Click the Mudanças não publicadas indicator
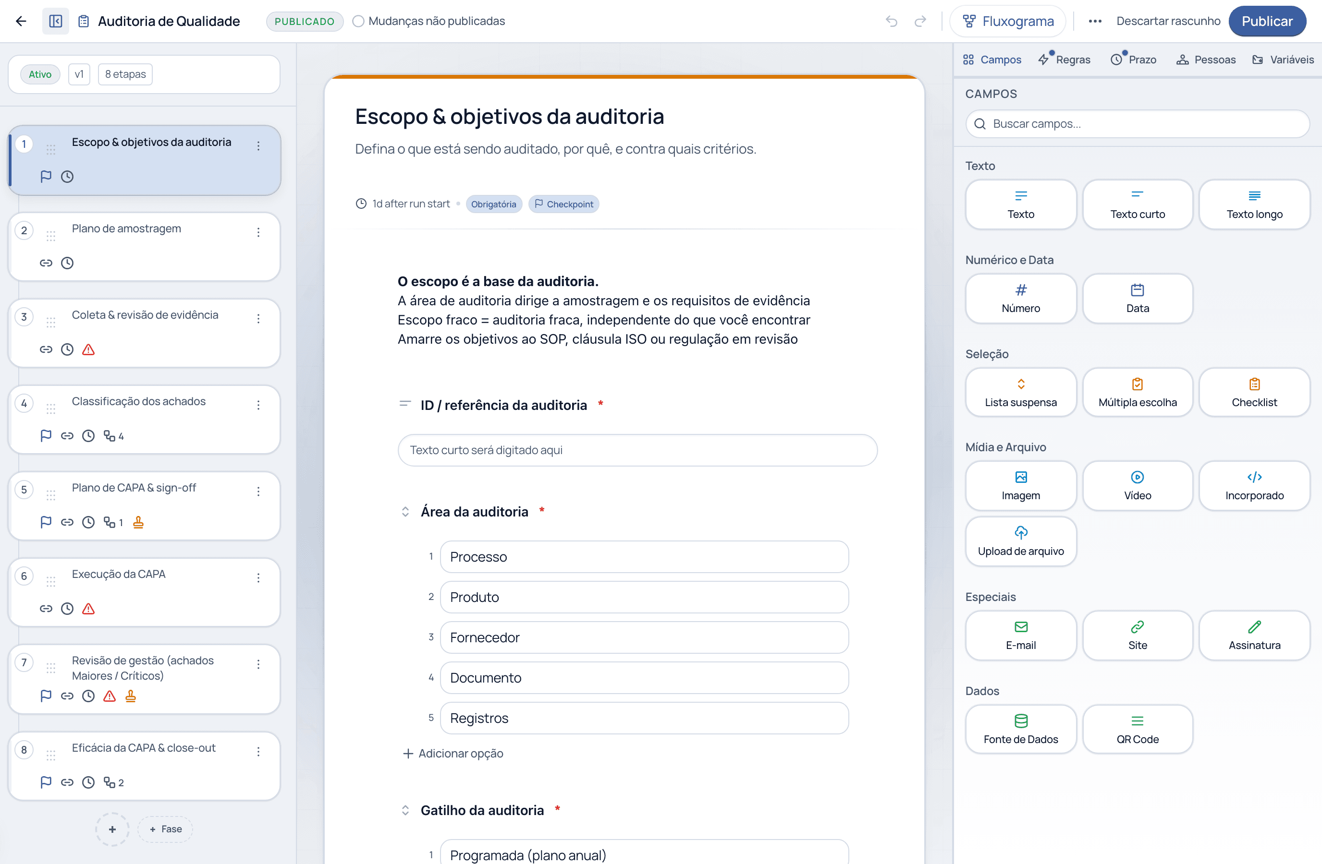 429,21
